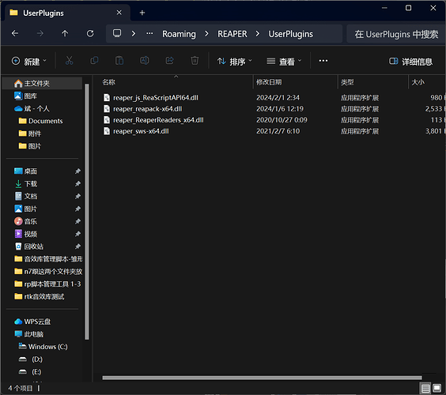Click the Delete trash can icon

point(195,61)
